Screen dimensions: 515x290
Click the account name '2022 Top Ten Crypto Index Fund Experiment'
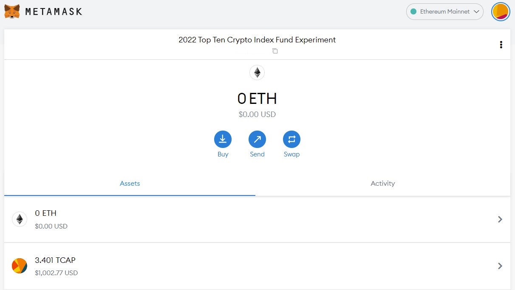[257, 40]
